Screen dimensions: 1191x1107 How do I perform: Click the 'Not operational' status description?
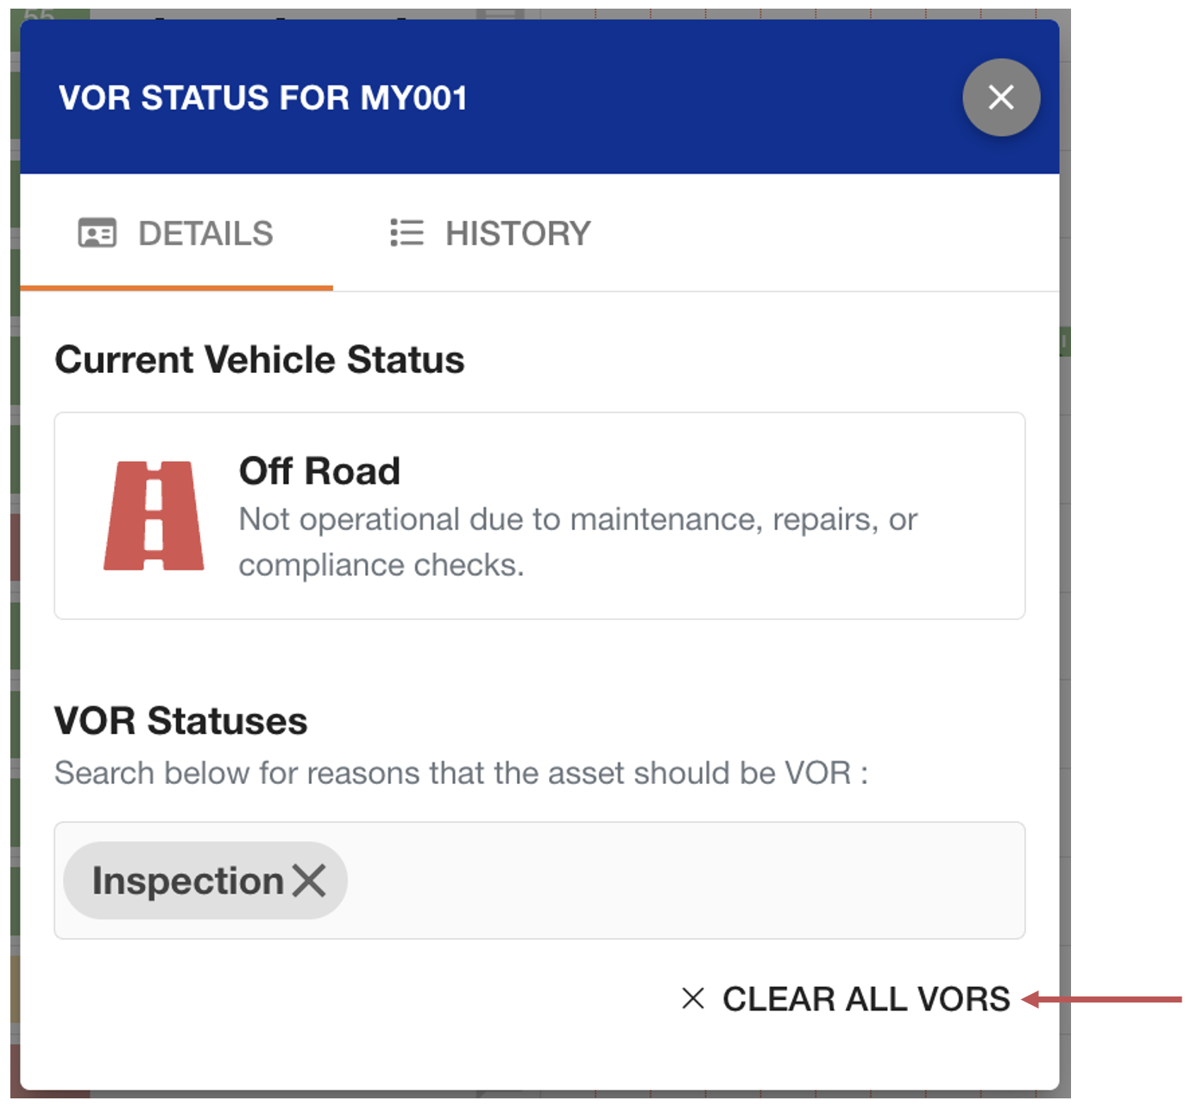(577, 520)
